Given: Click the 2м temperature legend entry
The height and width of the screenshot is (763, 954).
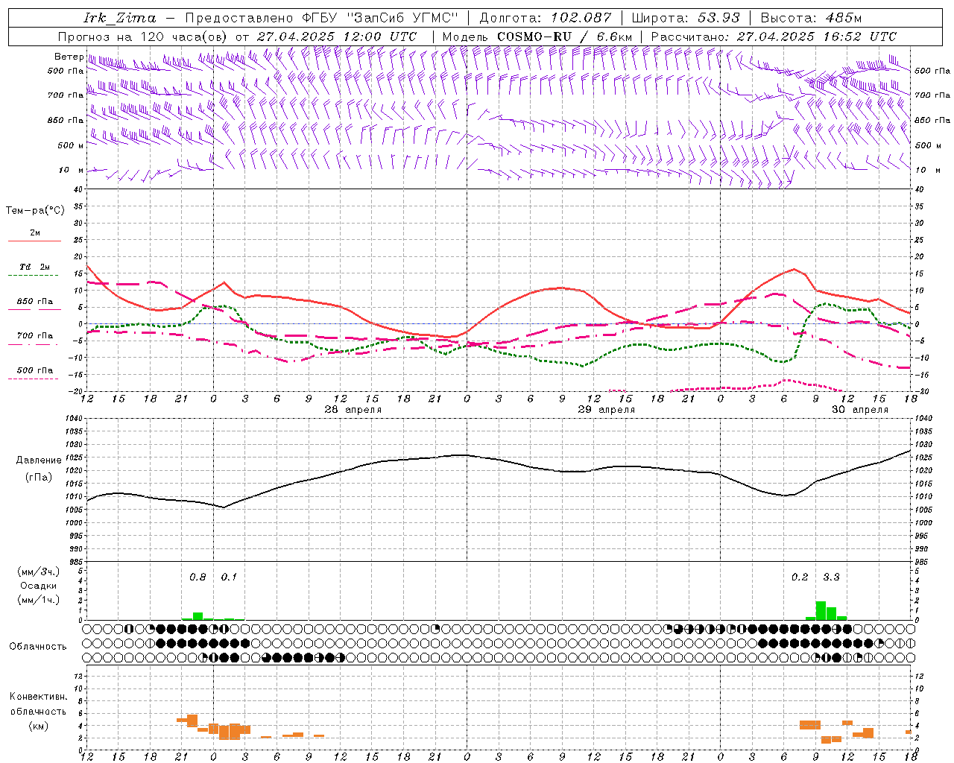Looking at the screenshot, I should pos(35,233).
